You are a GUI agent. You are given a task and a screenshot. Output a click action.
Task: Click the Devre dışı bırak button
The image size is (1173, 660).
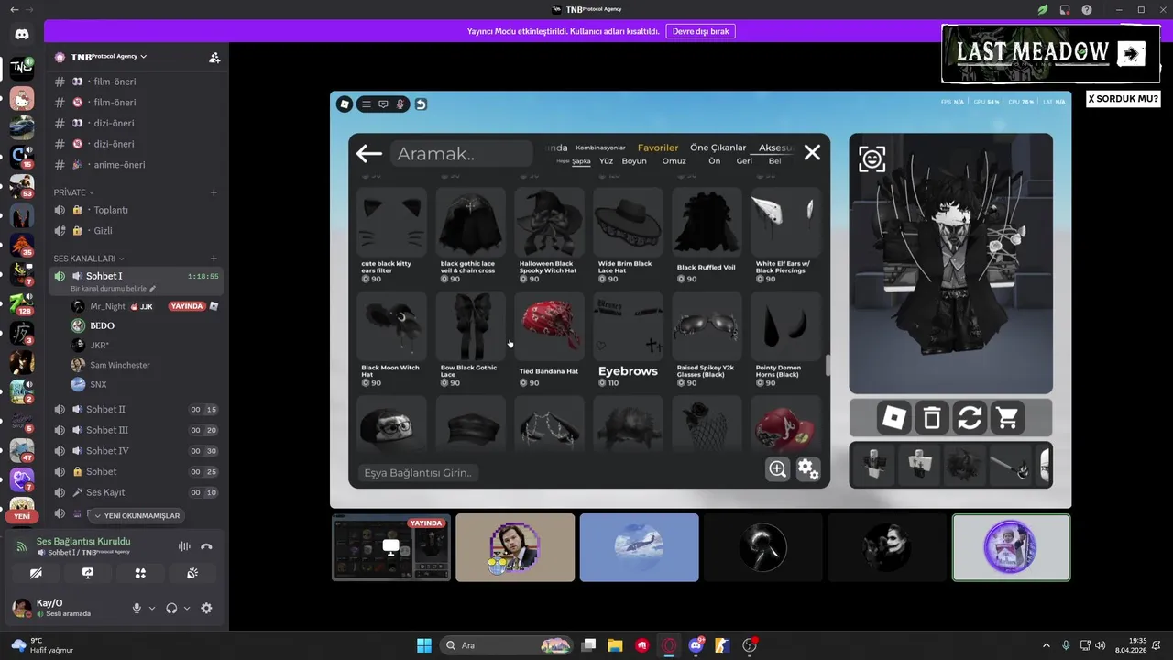click(x=700, y=31)
